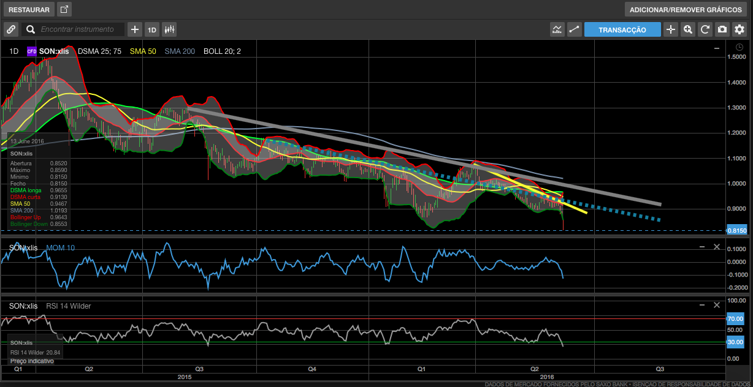Screen dimensions: 753x387
Task: Select the trendline drawing tool
Action: 574,29
